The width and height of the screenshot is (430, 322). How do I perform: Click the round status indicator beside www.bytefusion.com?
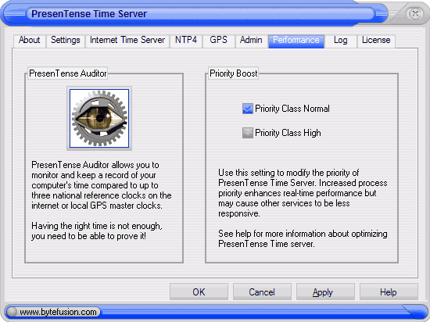pyautogui.click(x=12, y=312)
